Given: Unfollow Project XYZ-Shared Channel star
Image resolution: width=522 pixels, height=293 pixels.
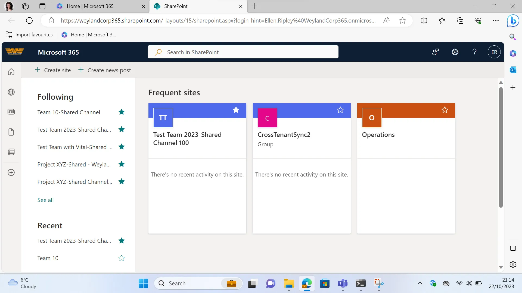Looking at the screenshot, I should pos(122,181).
